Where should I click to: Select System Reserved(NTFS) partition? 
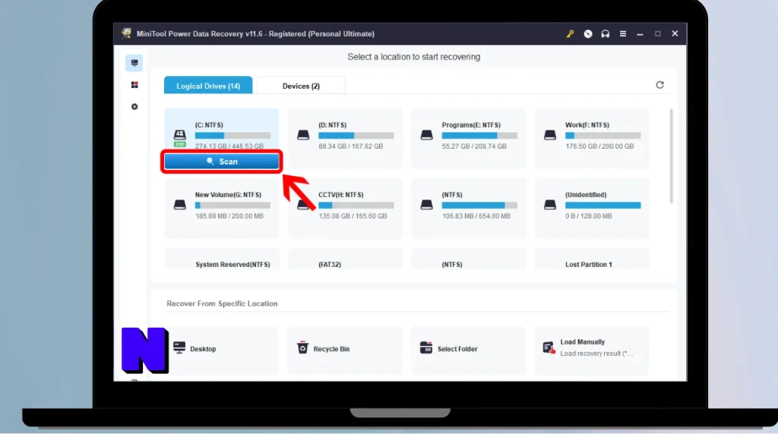pos(222,259)
